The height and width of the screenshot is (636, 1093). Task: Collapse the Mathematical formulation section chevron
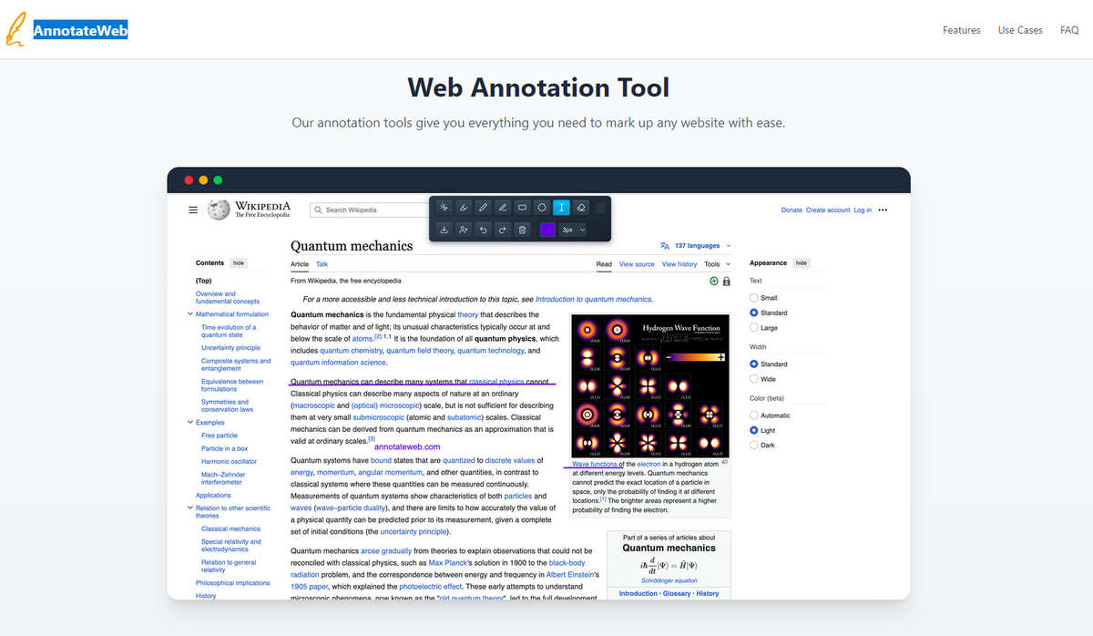pos(189,314)
